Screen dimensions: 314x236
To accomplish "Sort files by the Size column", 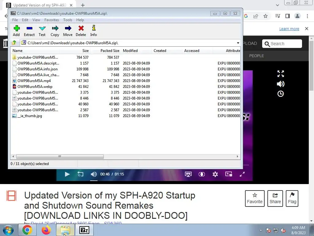I will pos(75,51).
